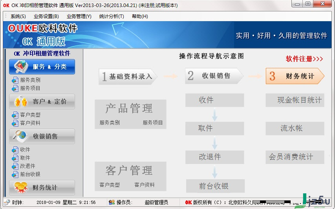Click the red OK logo in status bar
Screen dimensions: 335x209
pyautogui.click(x=188, y=202)
